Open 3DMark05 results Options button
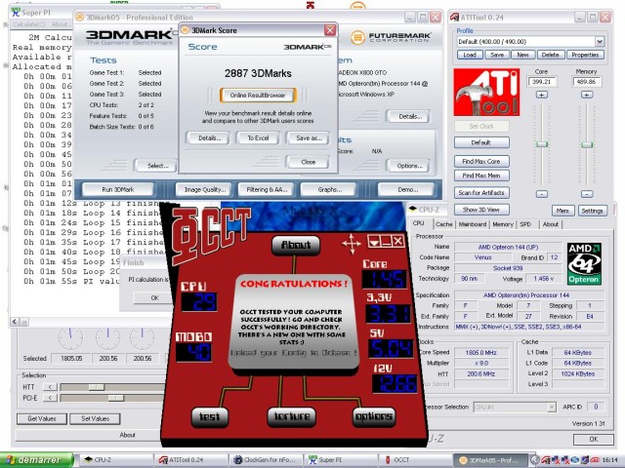Image resolution: width=625 pixels, height=468 pixels. [x=409, y=166]
